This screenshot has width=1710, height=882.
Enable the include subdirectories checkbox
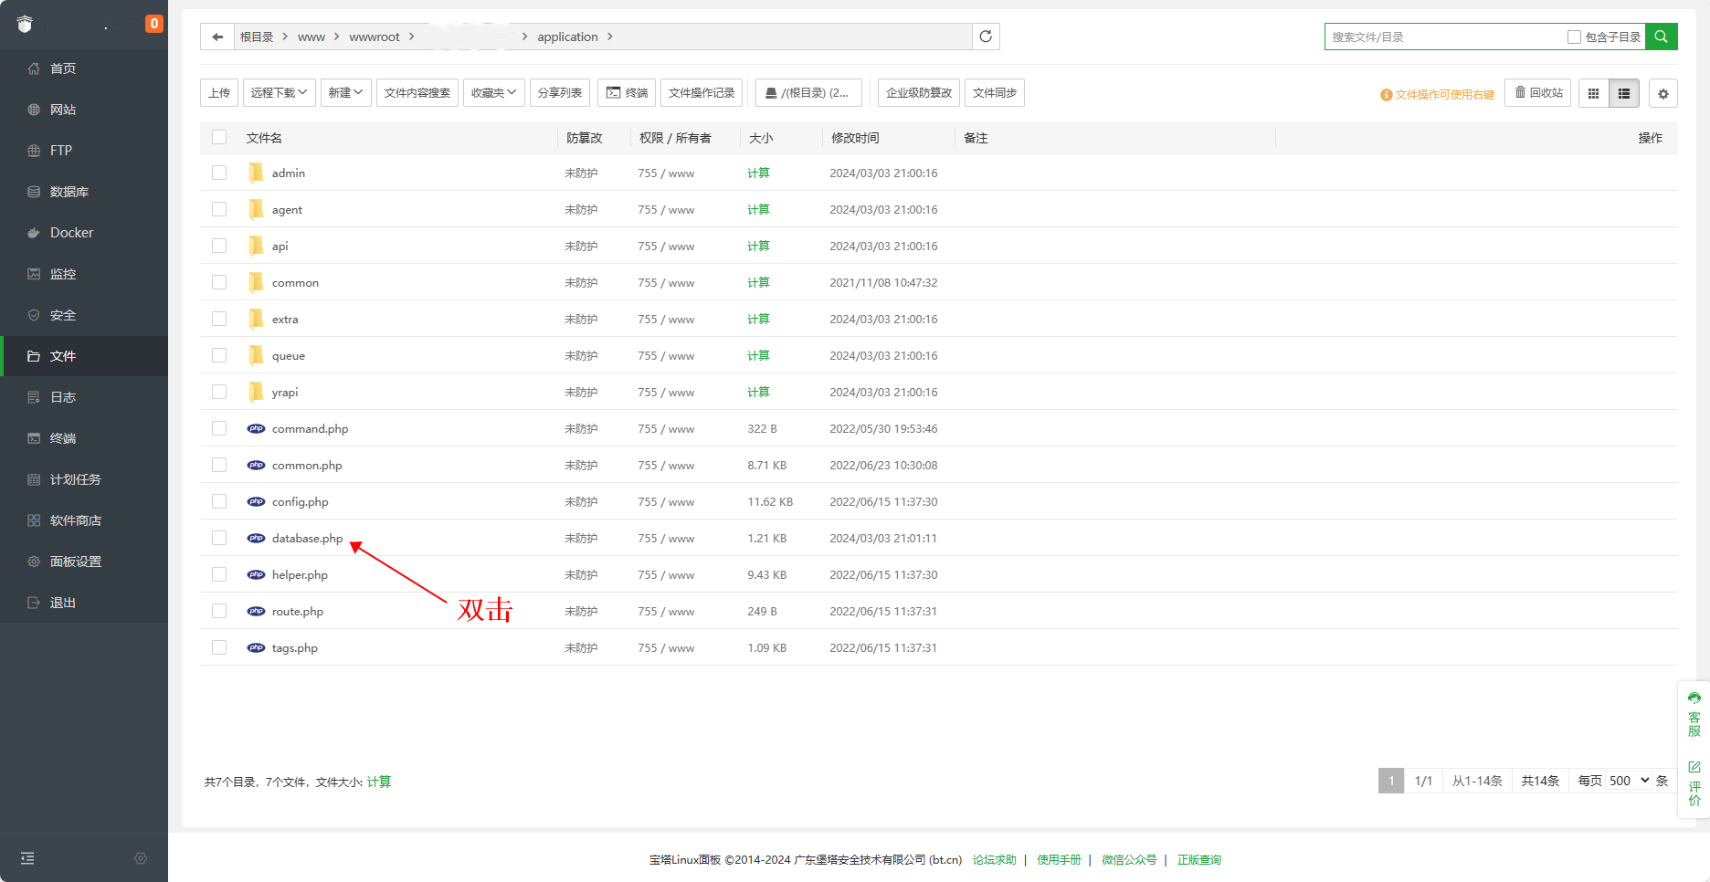(1574, 37)
